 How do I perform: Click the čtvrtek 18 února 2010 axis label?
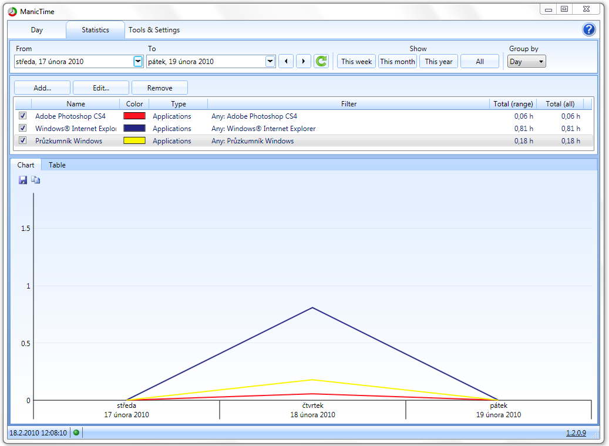pyautogui.click(x=312, y=410)
